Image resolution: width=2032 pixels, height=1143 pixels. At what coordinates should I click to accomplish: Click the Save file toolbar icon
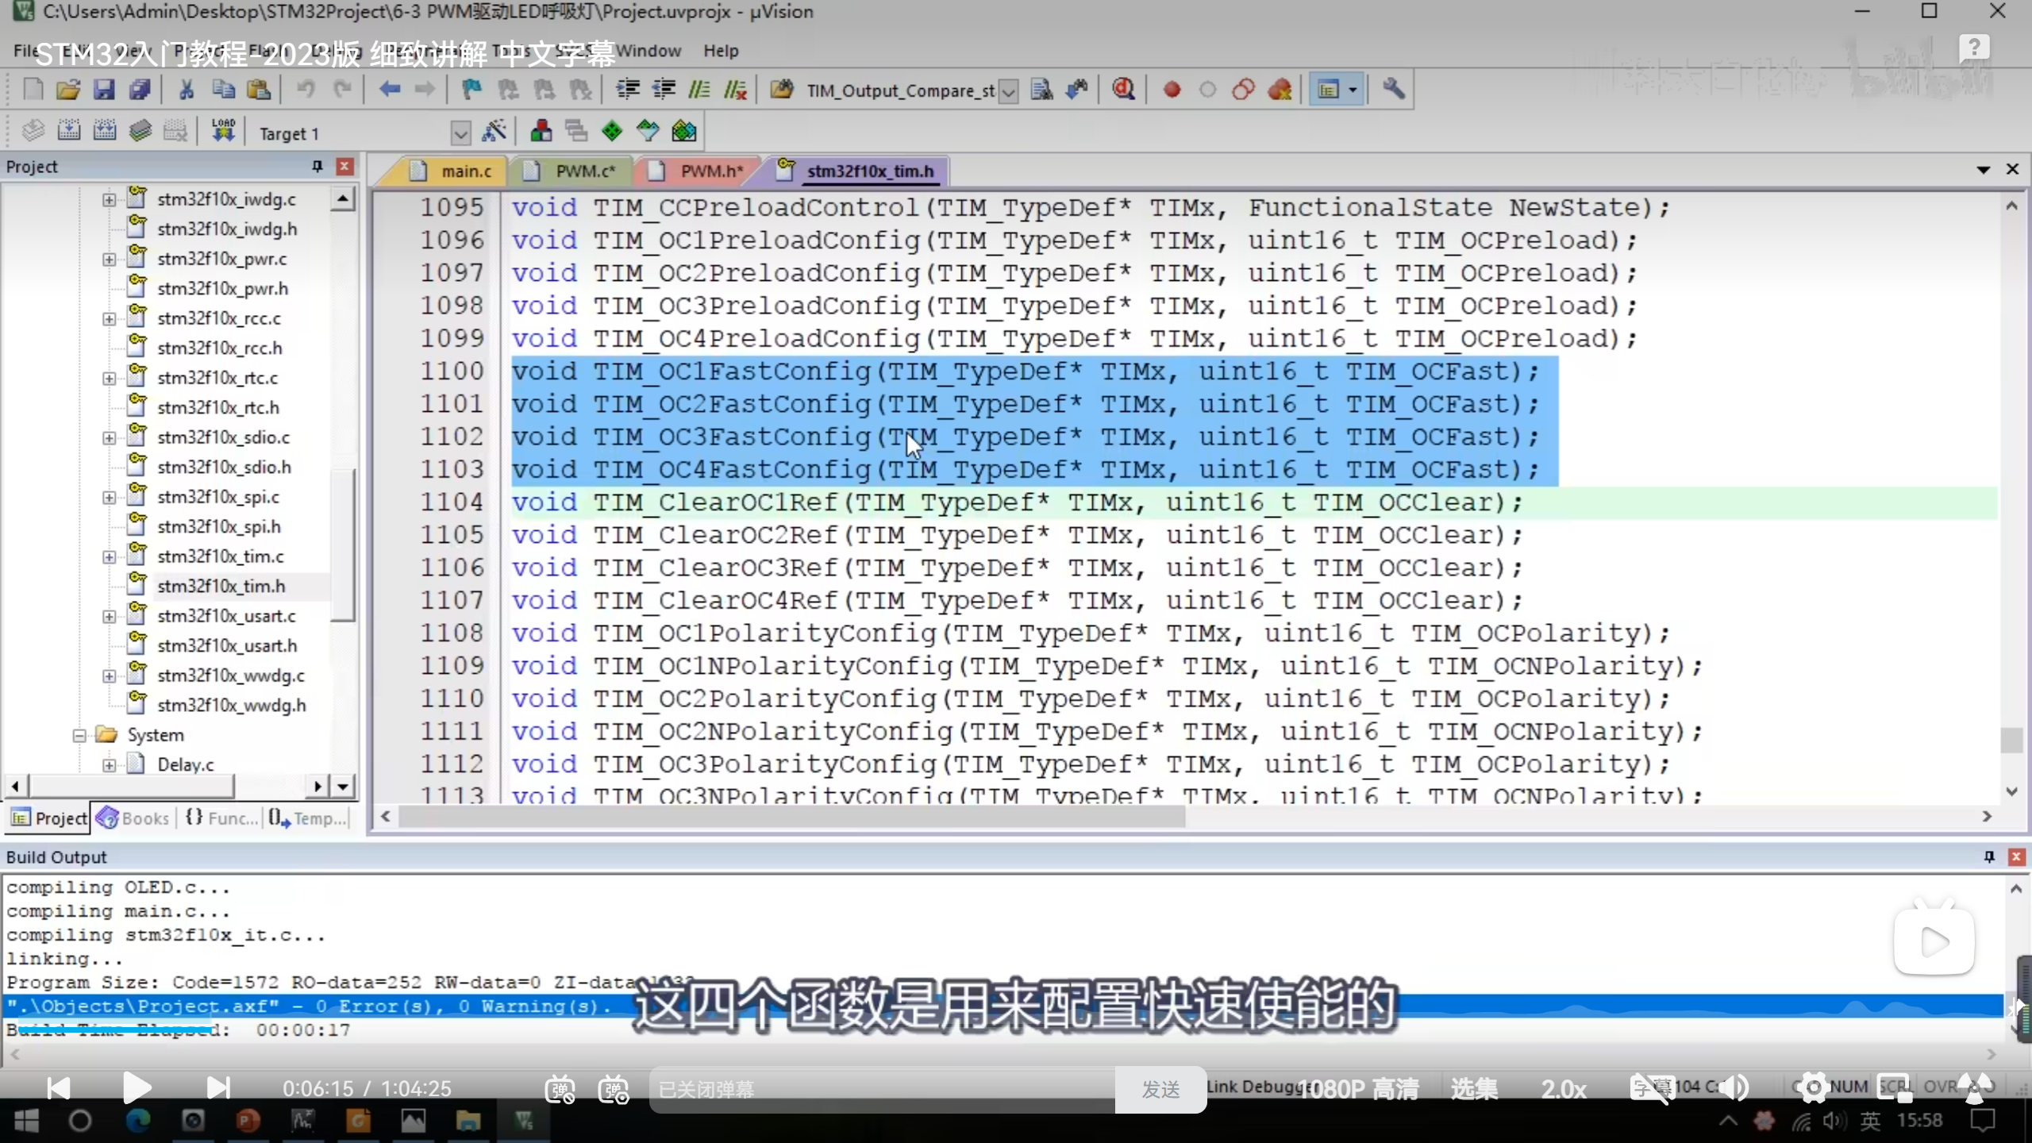(104, 90)
